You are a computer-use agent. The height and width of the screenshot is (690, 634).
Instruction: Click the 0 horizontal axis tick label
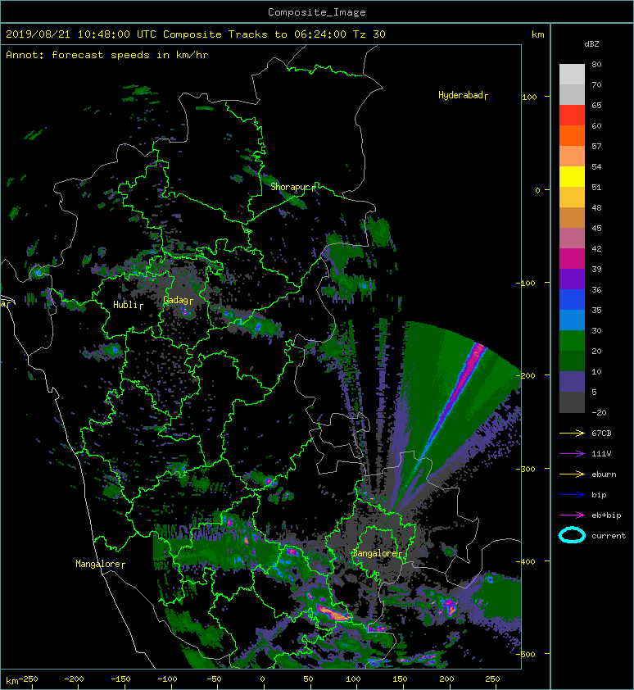(262, 679)
